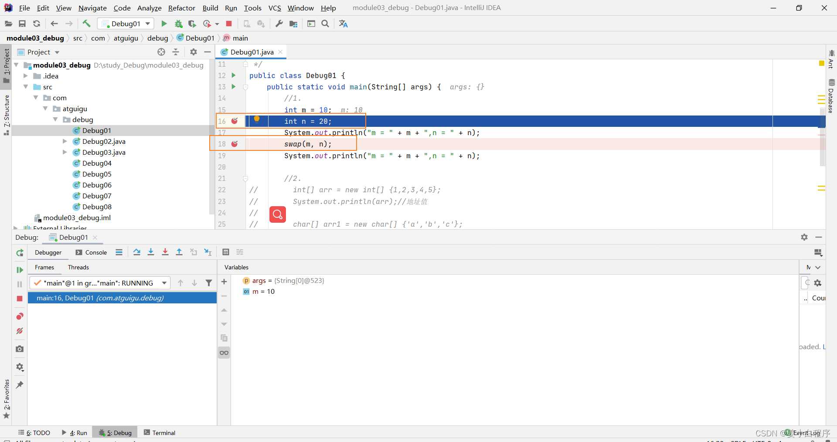Open run configuration Debug01 dropdown
The height and width of the screenshot is (442, 837).
(126, 24)
